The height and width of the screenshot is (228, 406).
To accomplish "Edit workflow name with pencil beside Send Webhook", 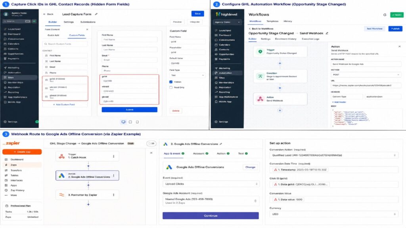I will (327, 33).
